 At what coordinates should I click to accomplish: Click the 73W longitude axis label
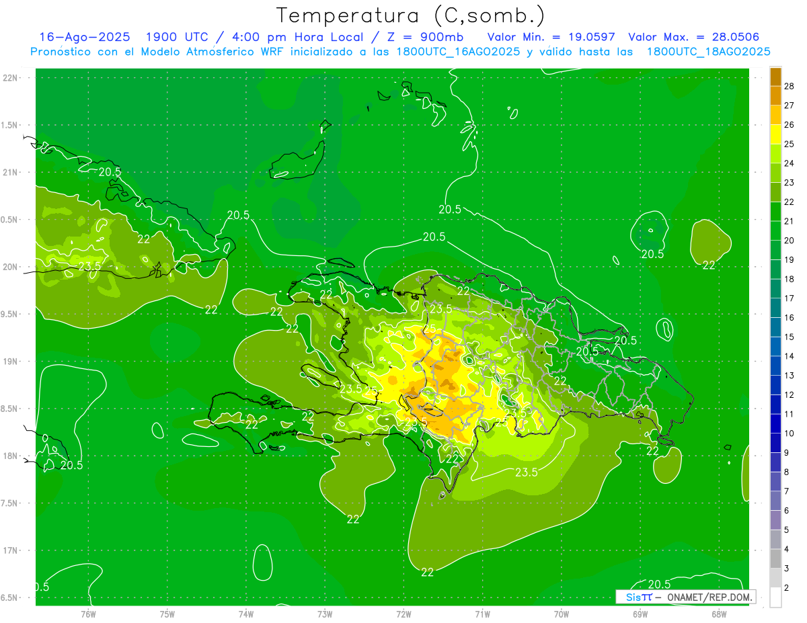coord(325,614)
